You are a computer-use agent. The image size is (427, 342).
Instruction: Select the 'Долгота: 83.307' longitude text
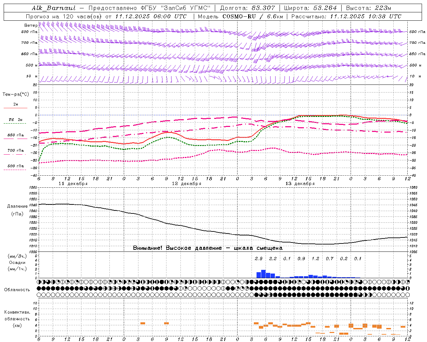tap(248, 8)
